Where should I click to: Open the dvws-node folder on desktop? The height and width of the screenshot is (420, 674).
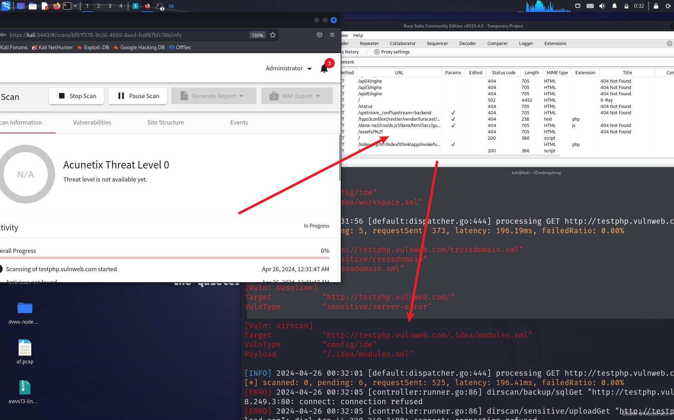point(25,313)
